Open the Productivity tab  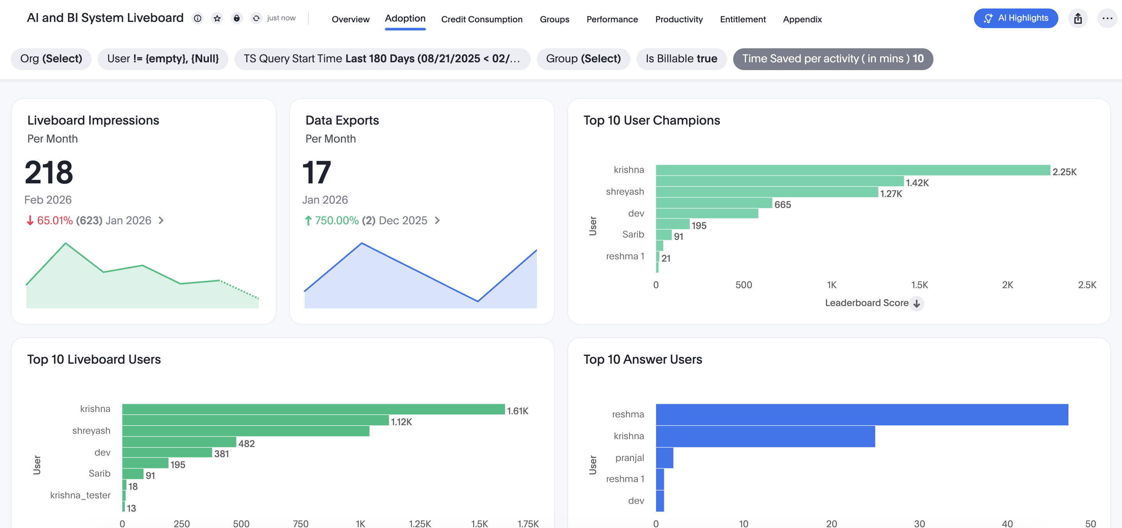[x=679, y=19]
